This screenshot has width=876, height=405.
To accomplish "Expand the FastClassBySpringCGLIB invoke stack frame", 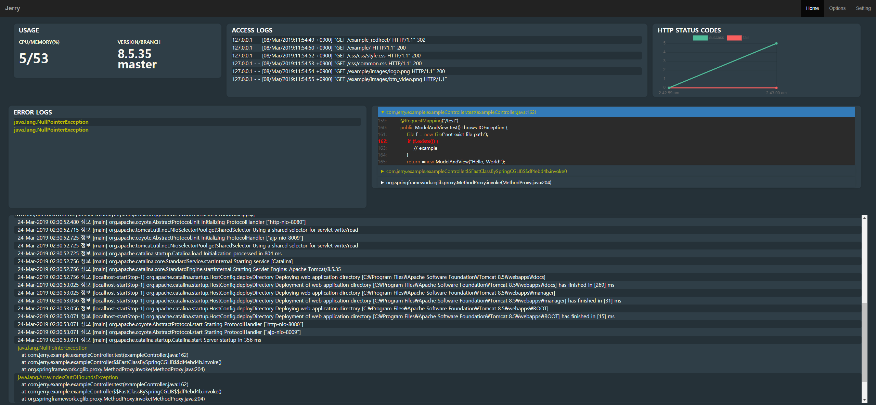I will (x=616, y=171).
